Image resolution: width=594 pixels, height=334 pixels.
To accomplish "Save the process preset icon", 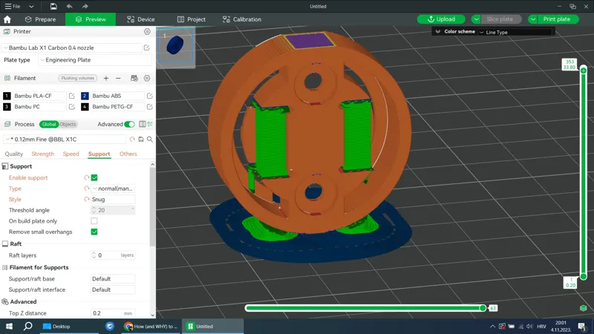I will point(141,140).
